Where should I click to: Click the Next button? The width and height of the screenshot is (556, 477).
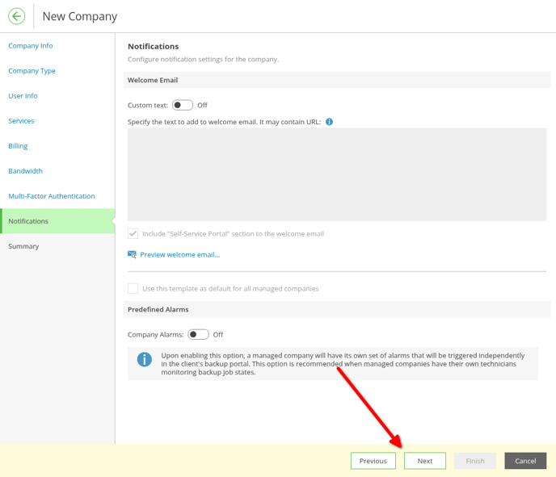(425, 461)
